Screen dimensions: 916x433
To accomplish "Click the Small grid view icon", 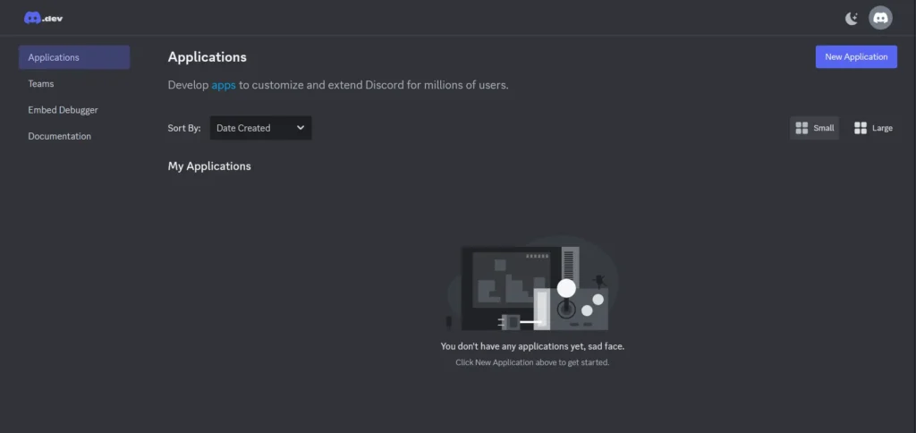I will pos(802,128).
